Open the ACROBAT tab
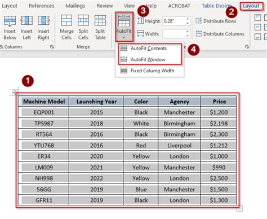 point(179,6)
